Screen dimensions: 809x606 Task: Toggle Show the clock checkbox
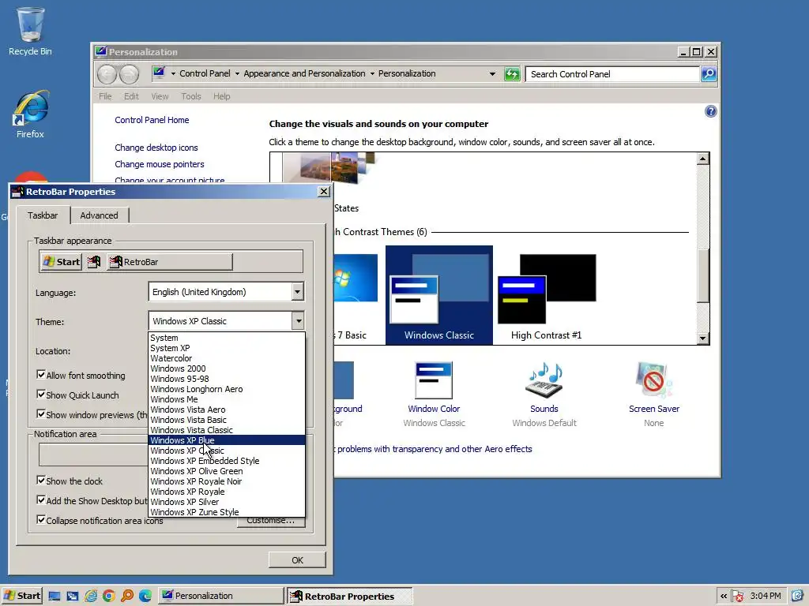(x=41, y=481)
